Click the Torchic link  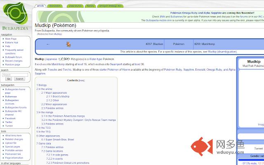pos(67,70)
